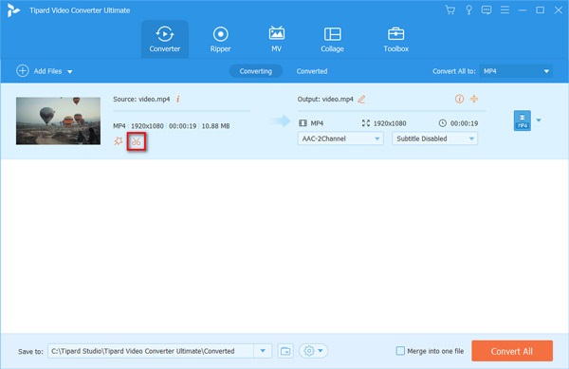Open the output folder icon
569x369 pixels.
tap(285, 351)
